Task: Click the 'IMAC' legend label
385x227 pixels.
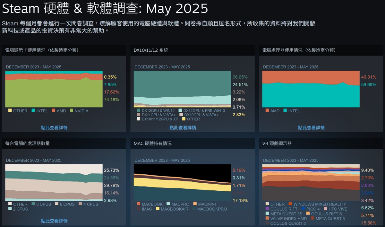Action: 147,209
